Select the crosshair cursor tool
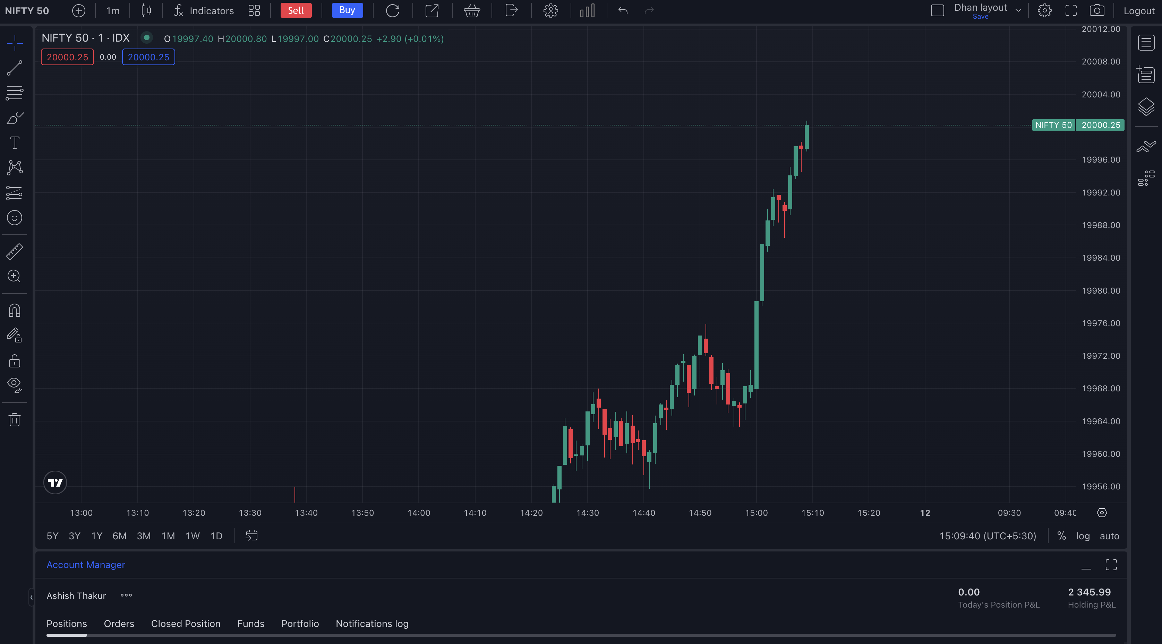The image size is (1162, 644). pyautogui.click(x=15, y=43)
